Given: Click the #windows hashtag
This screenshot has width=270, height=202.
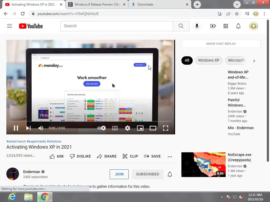Looking at the screenshot, I should [x=54, y=141].
